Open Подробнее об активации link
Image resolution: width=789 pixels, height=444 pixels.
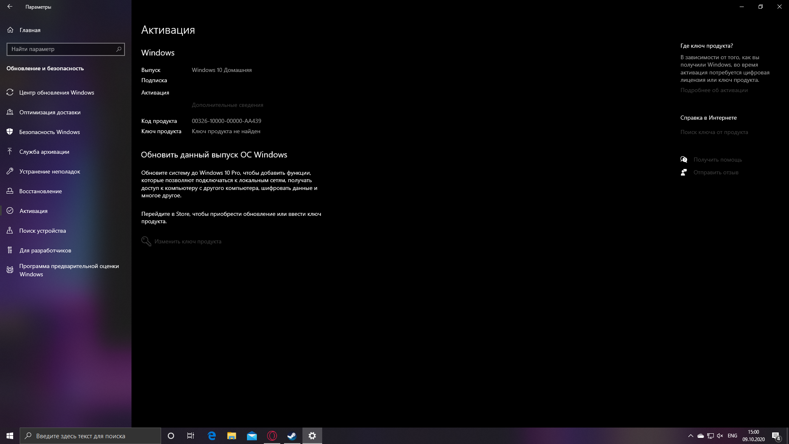714,90
